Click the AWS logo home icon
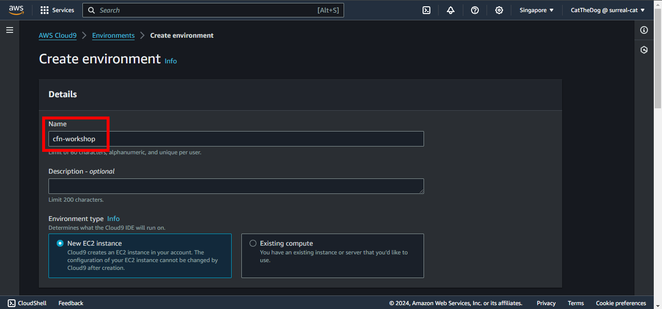 pos(16,10)
